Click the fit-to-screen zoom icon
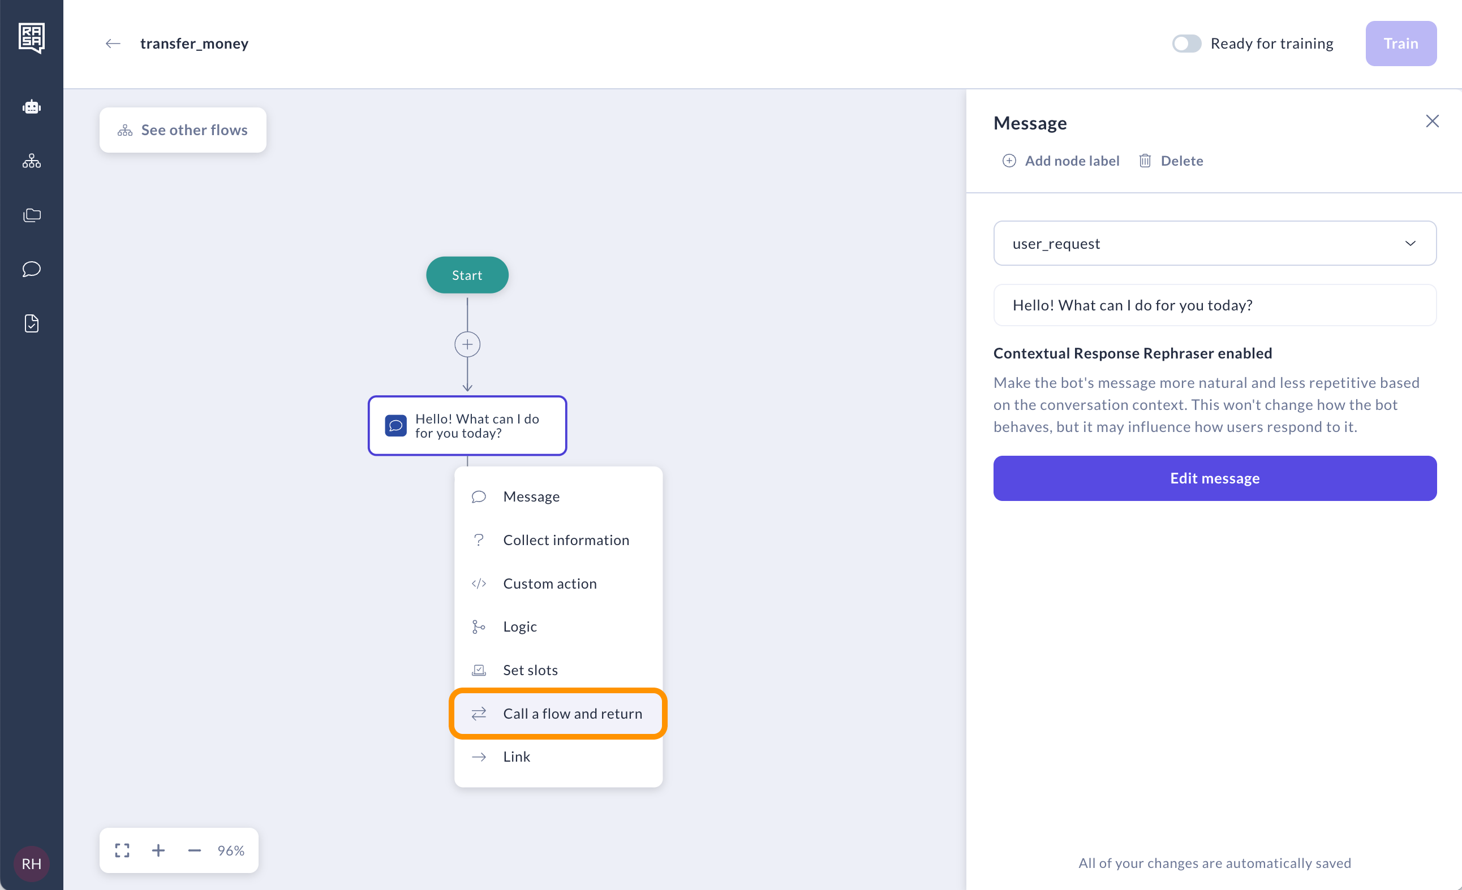 tap(122, 850)
